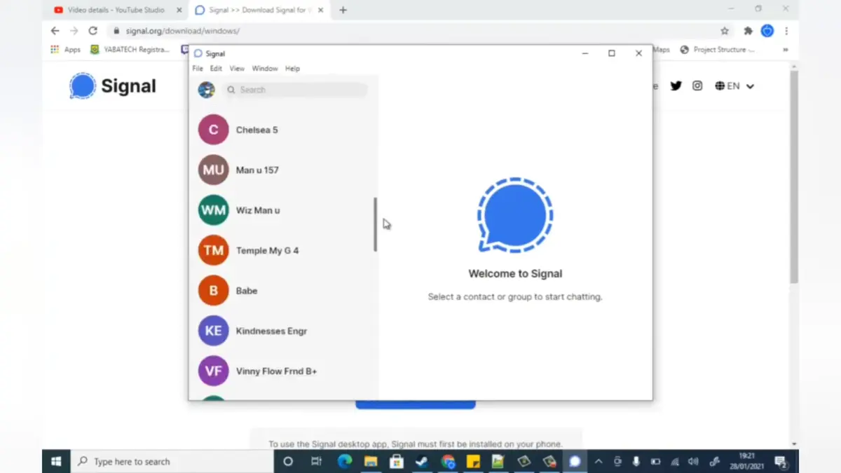Open Cortana circle on the taskbar

(x=287, y=461)
